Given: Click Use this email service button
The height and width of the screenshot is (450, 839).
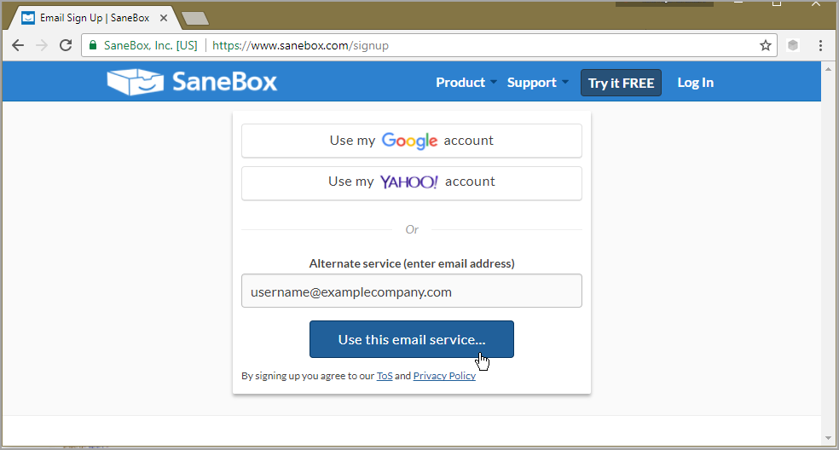Looking at the screenshot, I should 412,340.
